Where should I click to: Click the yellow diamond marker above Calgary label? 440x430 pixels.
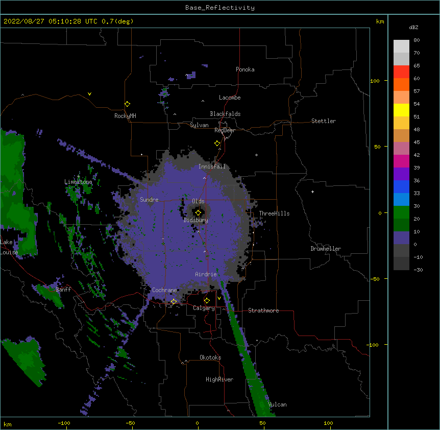coord(207,301)
